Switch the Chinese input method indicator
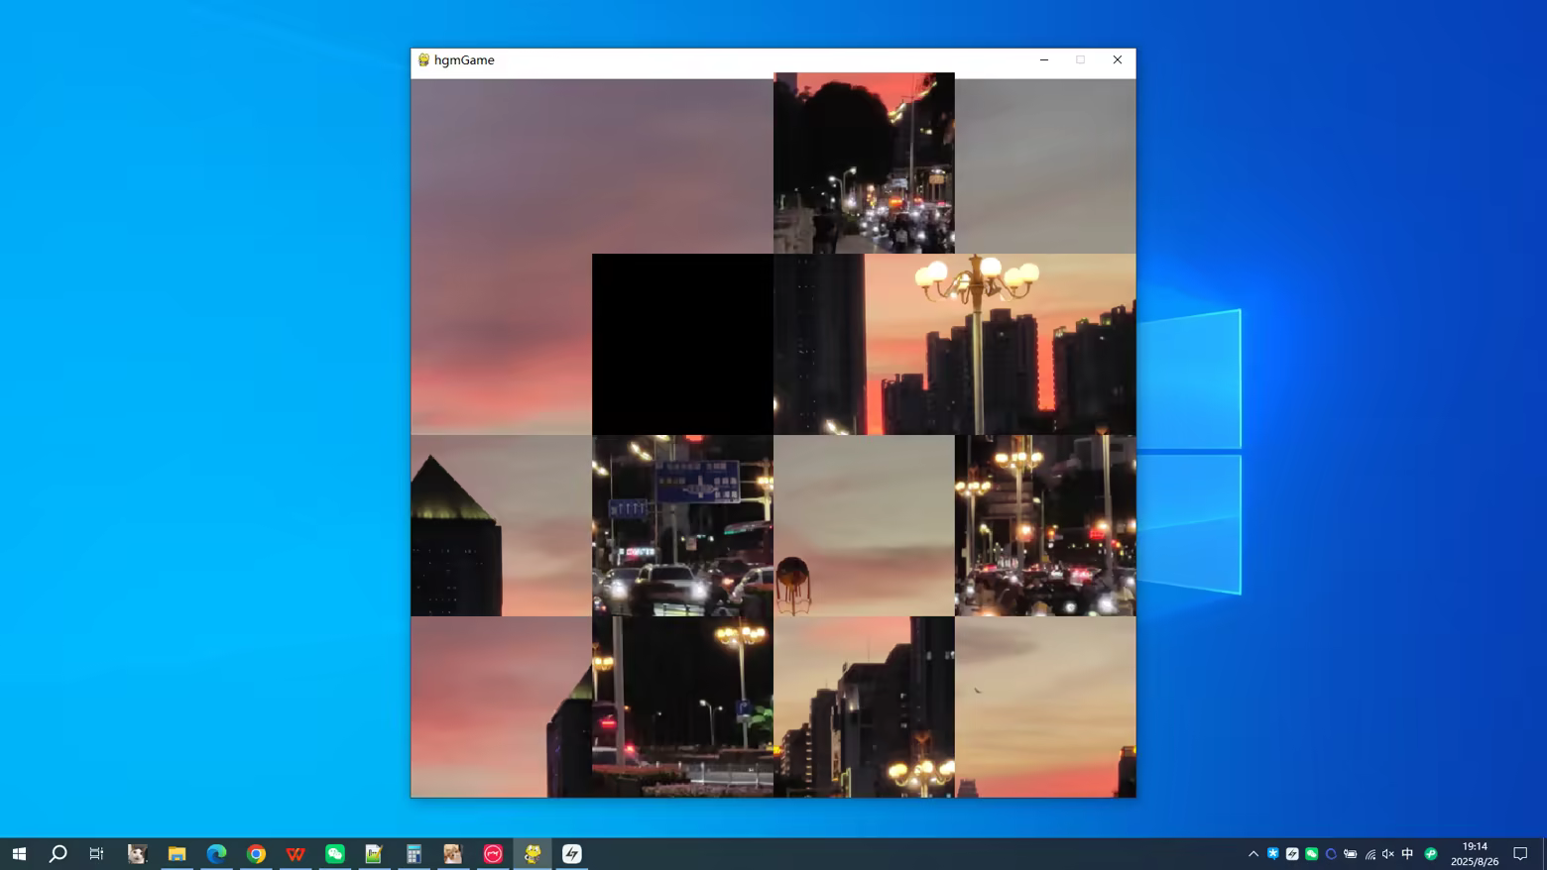The width and height of the screenshot is (1547, 870). point(1407,853)
